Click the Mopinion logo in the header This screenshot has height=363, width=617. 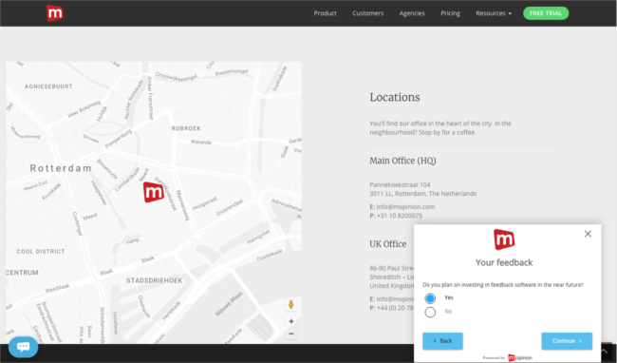(55, 13)
